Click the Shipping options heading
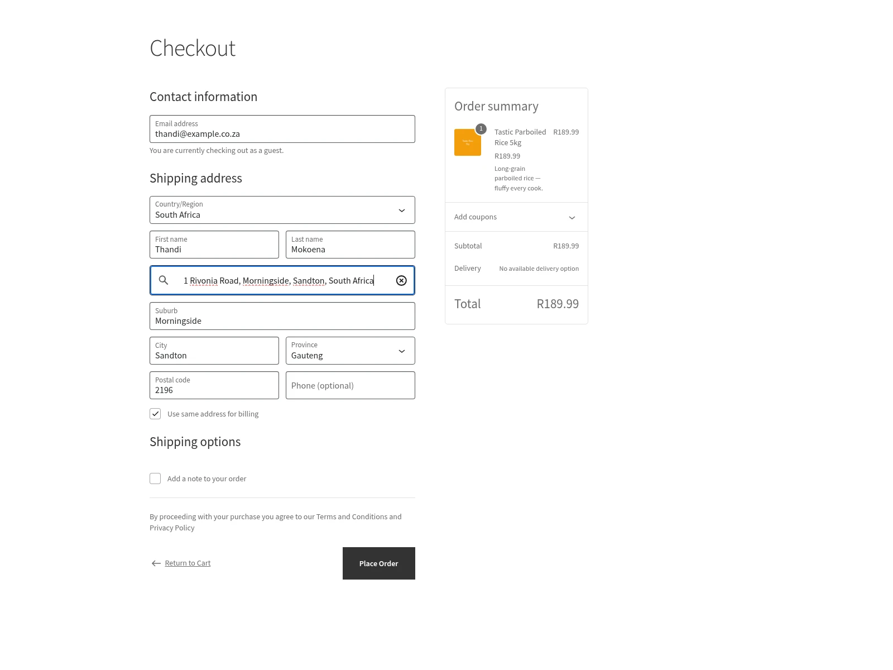The image size is (893, 670). [195, 442]
